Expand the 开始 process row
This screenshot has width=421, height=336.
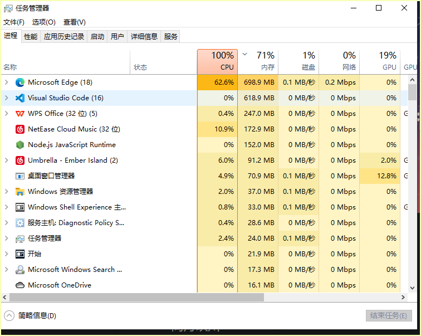[7, 254]
